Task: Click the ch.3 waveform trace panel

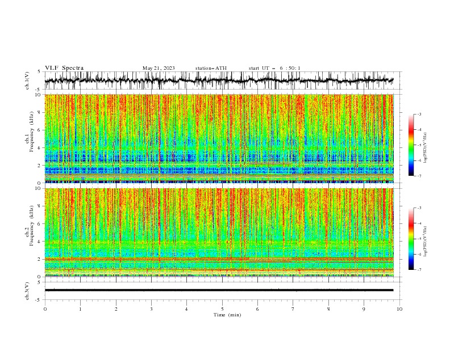Action: click(223, 291)
